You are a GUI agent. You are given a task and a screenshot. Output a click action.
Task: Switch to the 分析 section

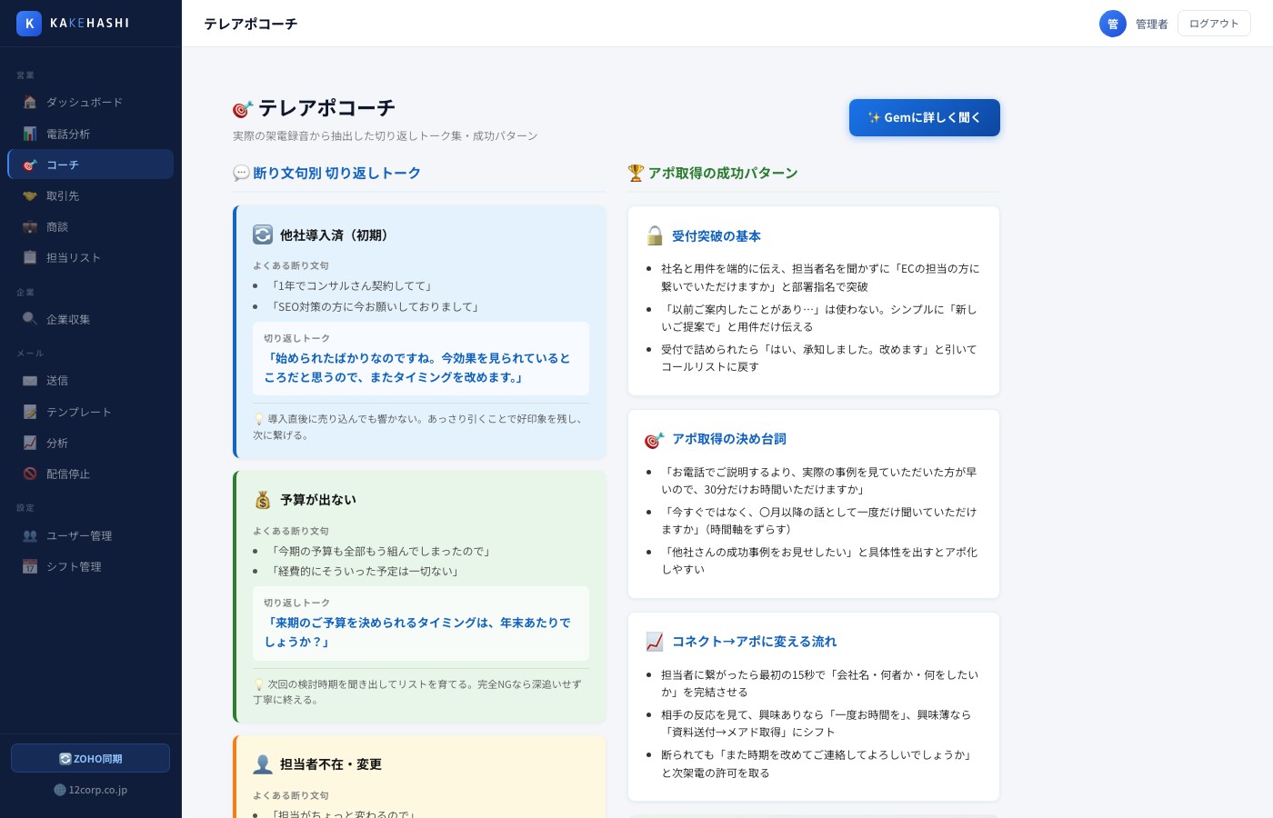coord(30,443)
